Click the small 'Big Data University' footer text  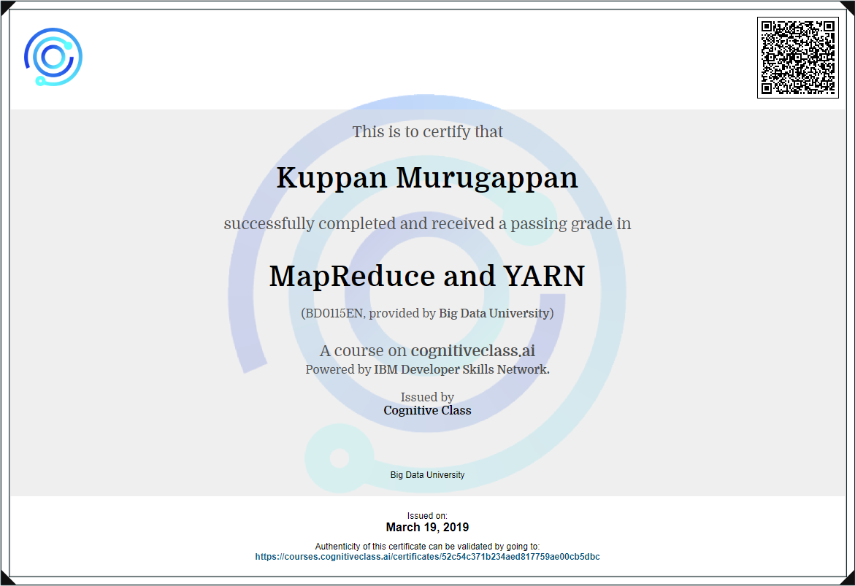[428, 475]
